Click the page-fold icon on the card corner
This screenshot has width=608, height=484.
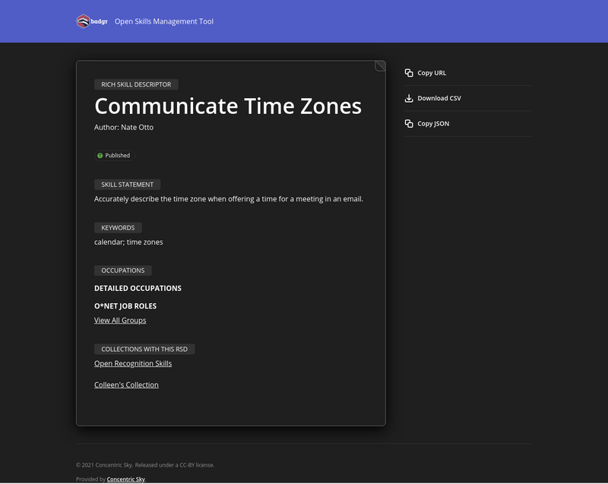tap(379, 65)
